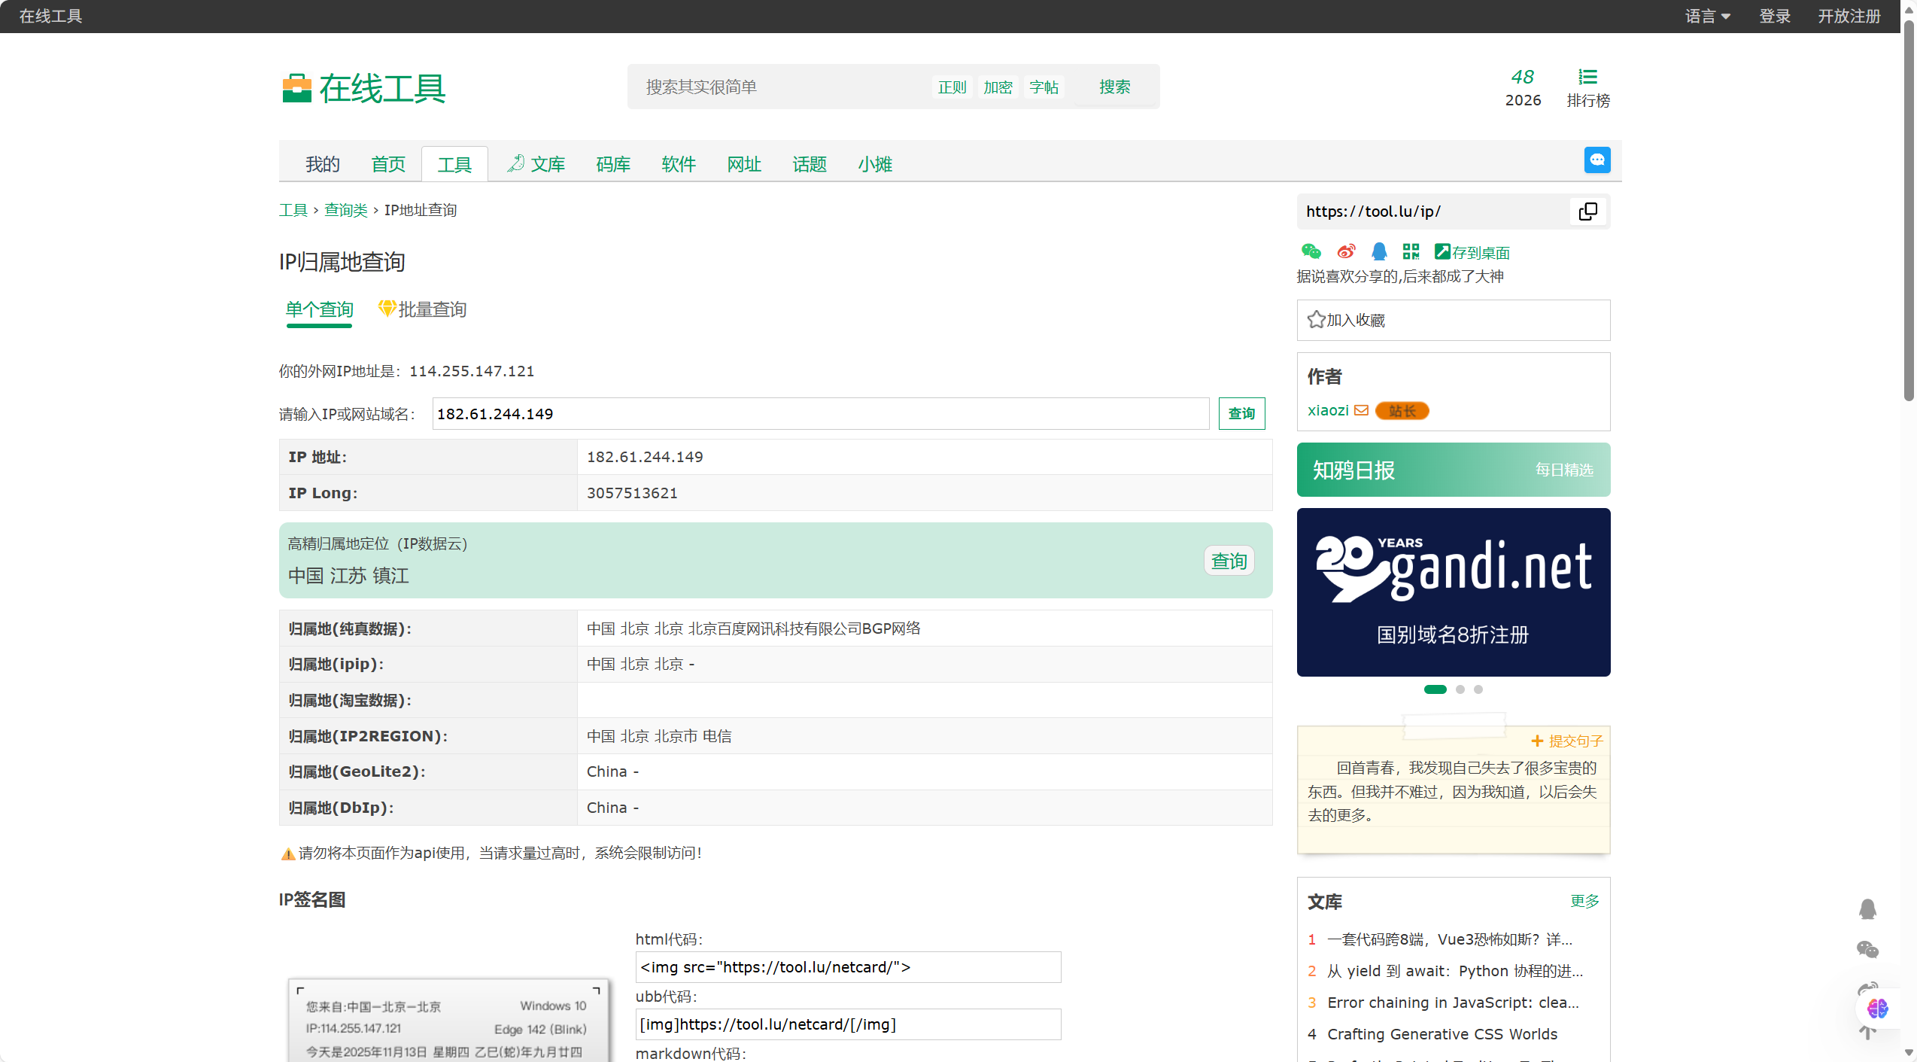This screenshot has height=1062, width=1917.
Task: Click the star to add favorite
Action: coord(1316,320)
